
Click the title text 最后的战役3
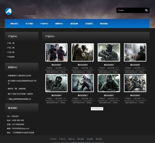pyautogui.click(x=83, y=95)
